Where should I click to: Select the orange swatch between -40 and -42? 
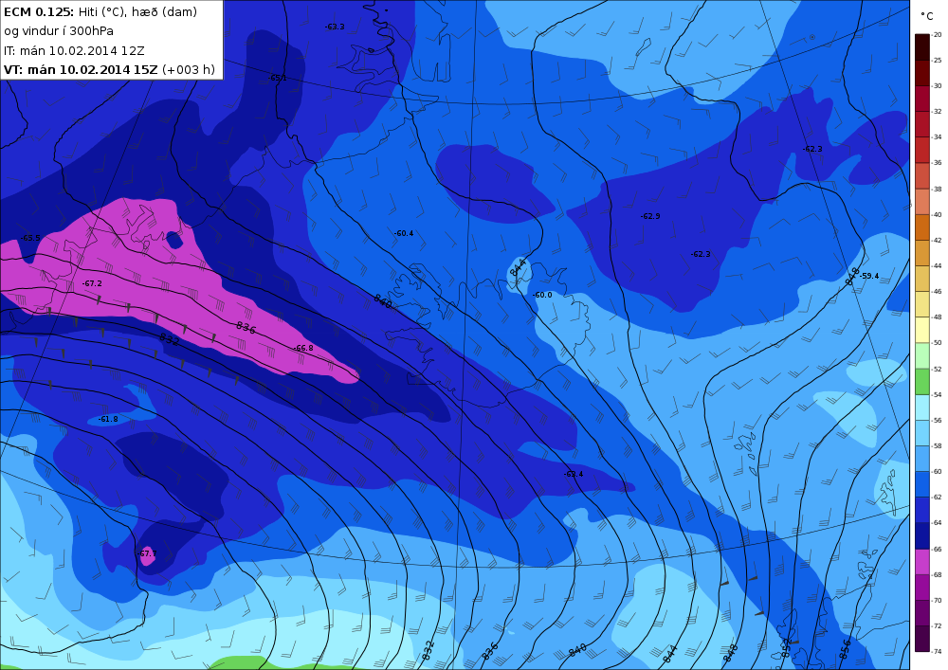click(922, 227)
